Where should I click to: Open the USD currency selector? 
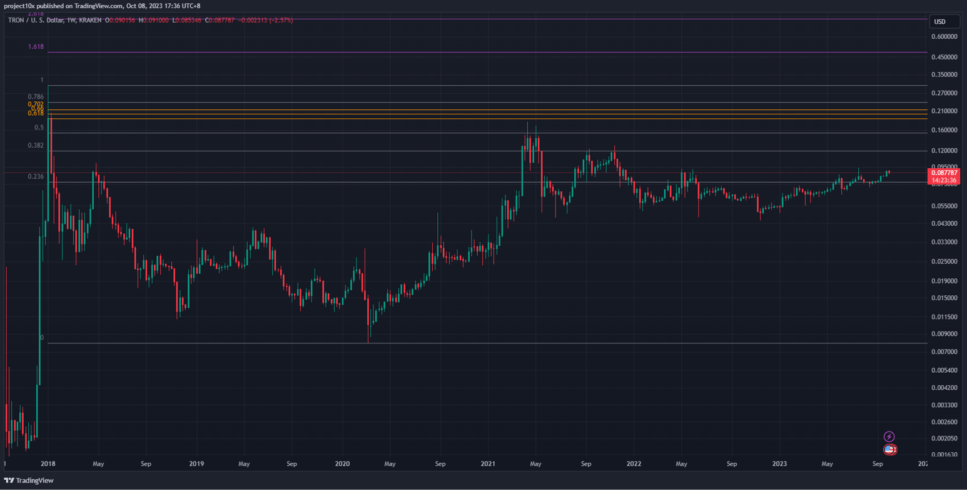[943, 22]
